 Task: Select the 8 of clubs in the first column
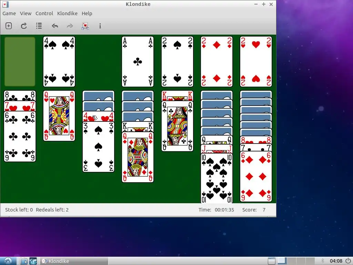pyautogui.click(x=20, y=96)
